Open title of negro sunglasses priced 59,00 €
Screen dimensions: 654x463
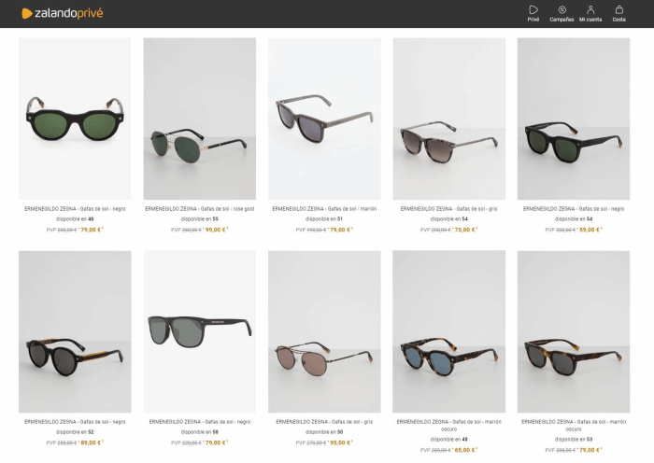tap(574, 209)
